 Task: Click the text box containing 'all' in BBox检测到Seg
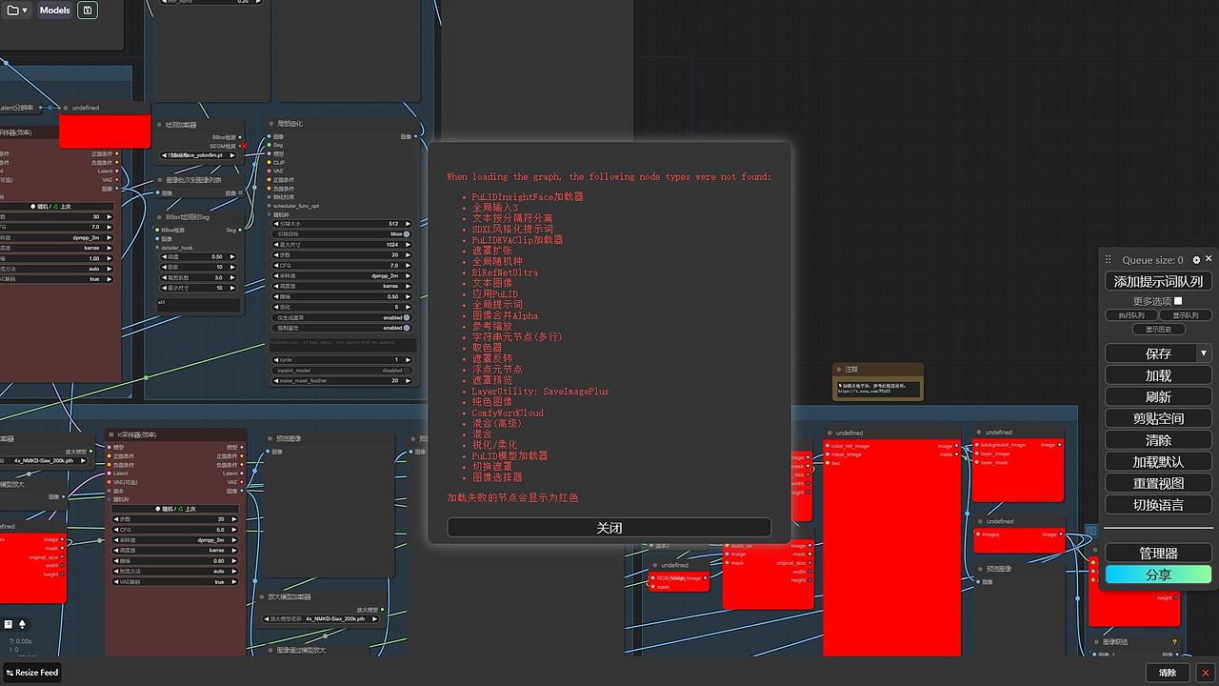coord(198,305)
